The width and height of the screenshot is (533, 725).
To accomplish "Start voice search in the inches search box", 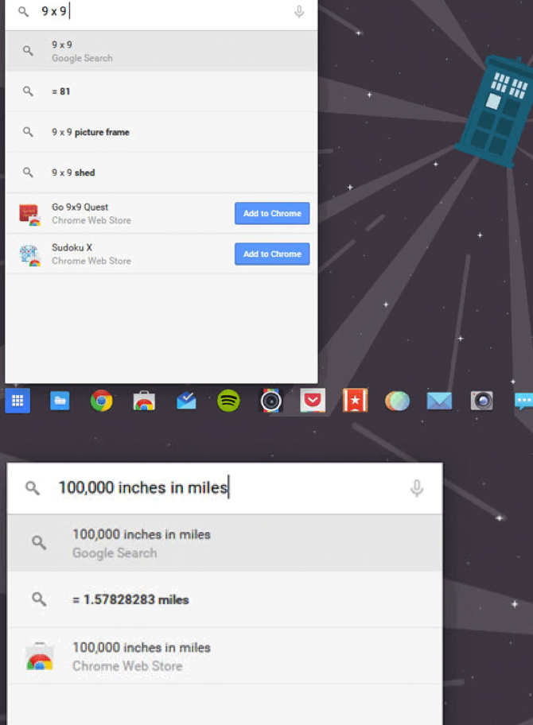I will coord(417,488).
